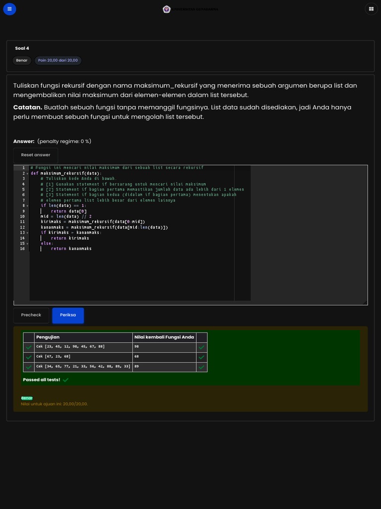Click left checkmark in first test row
The height and width of the screenshot is (509, 381).
pos(29,347)
